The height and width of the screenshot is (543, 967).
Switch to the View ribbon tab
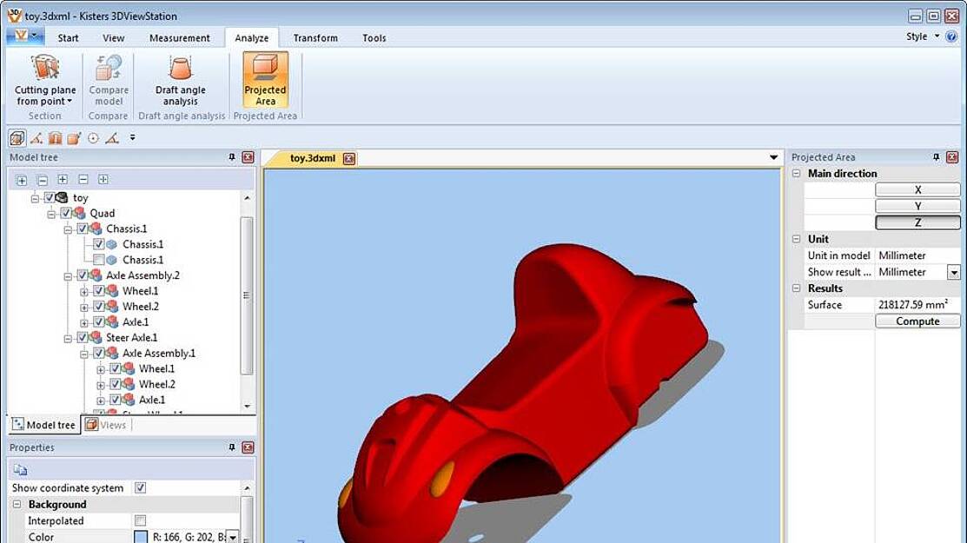(114, 37)
